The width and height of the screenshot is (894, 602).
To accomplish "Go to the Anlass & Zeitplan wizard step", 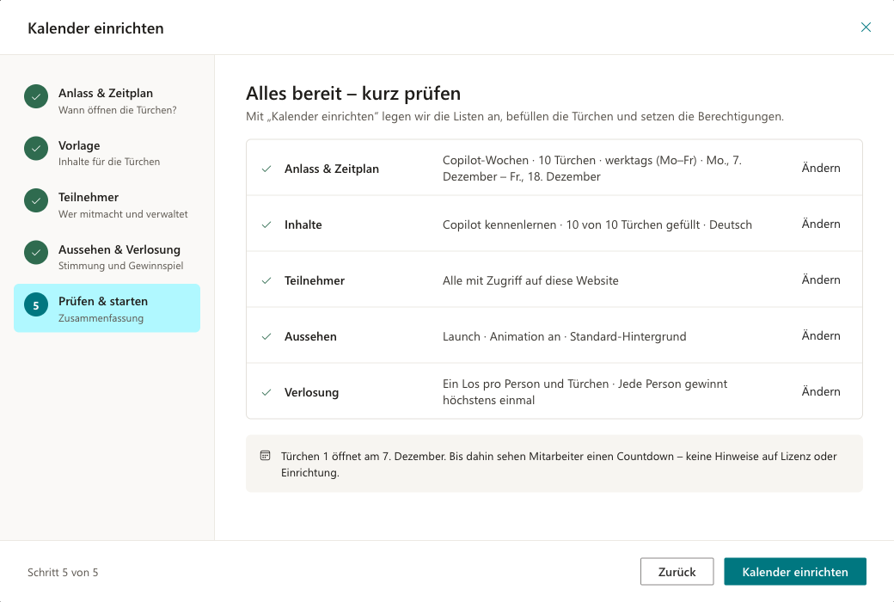I will [107, 101].
